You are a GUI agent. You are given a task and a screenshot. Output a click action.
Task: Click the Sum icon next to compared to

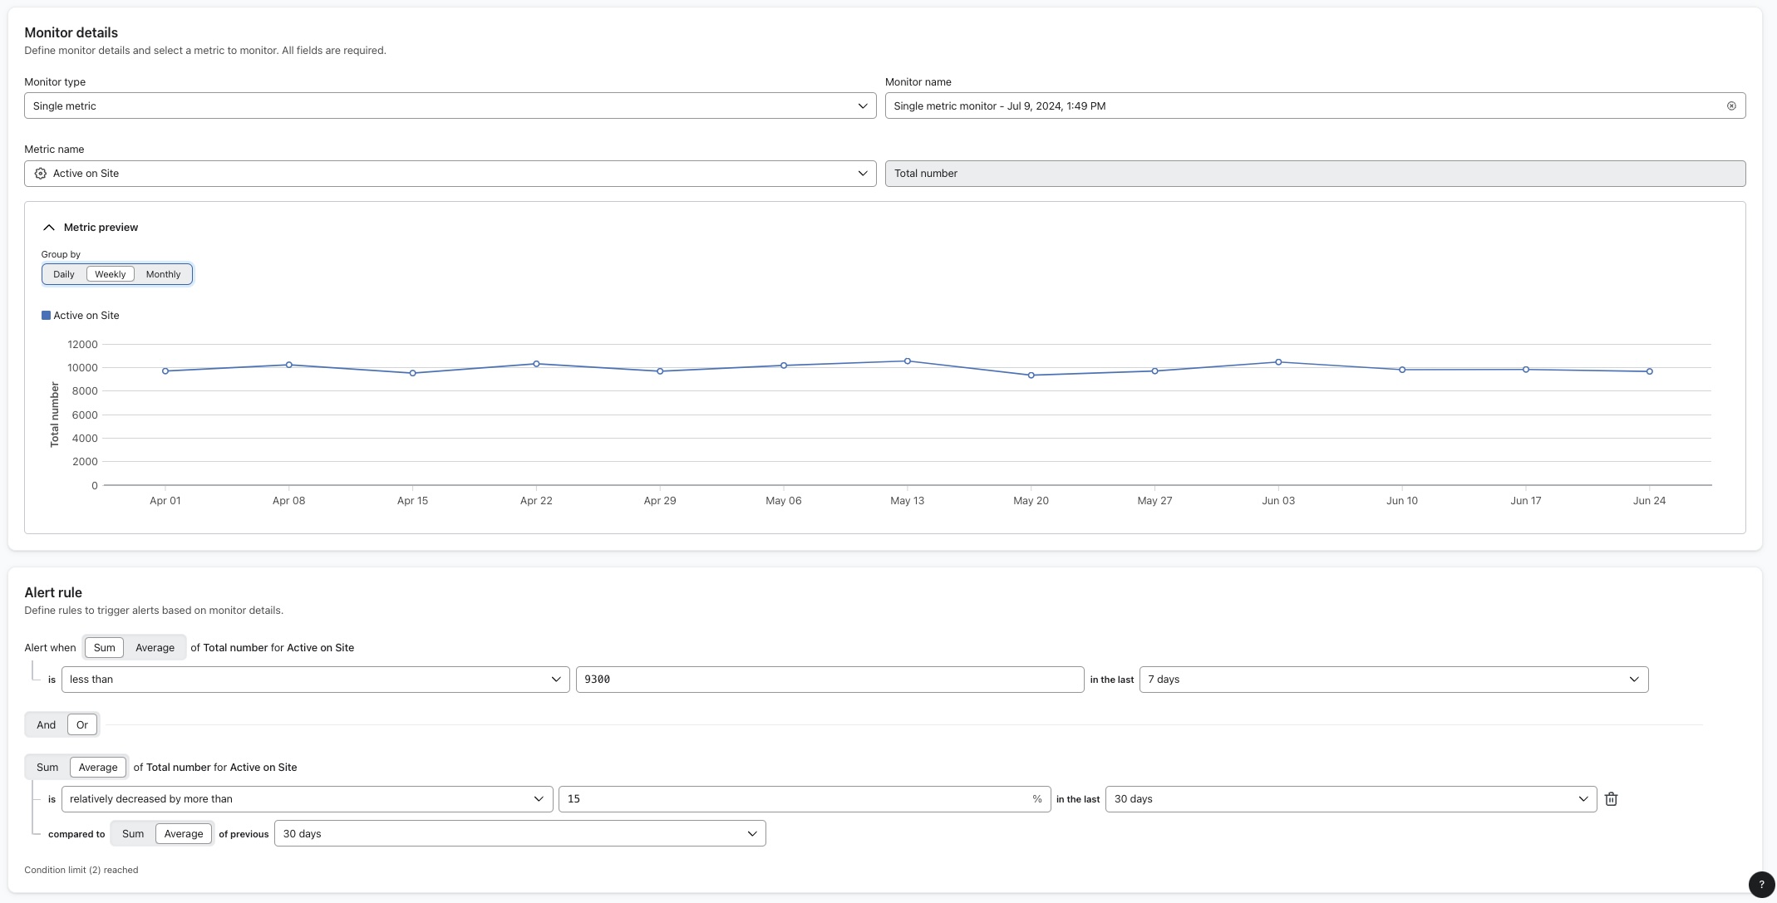[132, 832]
